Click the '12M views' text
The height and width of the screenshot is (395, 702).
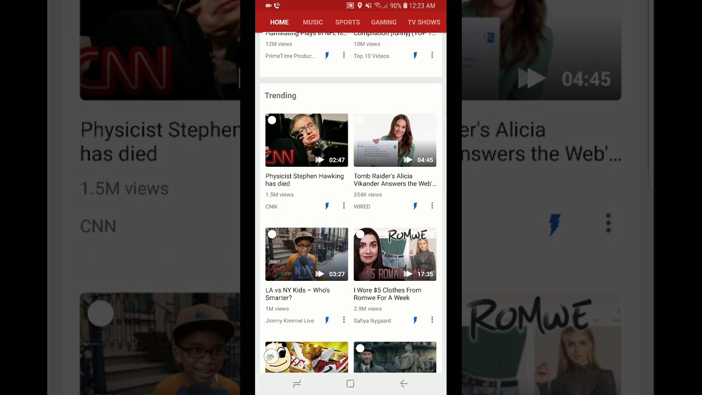[x=279, y=44]
